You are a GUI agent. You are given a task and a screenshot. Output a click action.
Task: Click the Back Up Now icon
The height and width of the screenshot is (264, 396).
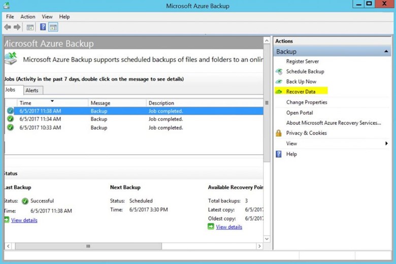[x=279, y=82]
